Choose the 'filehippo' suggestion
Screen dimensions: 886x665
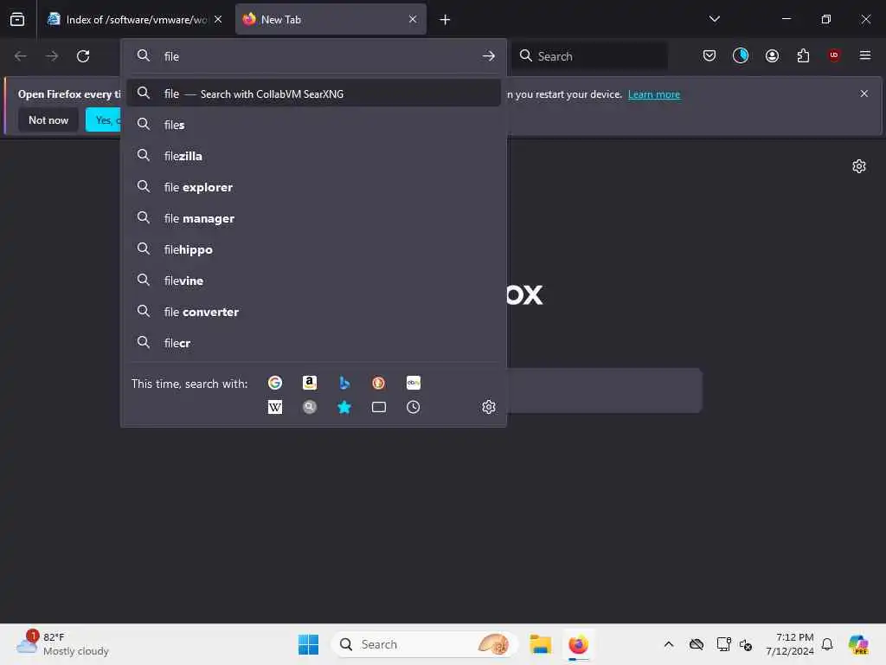tap(313, 249)
